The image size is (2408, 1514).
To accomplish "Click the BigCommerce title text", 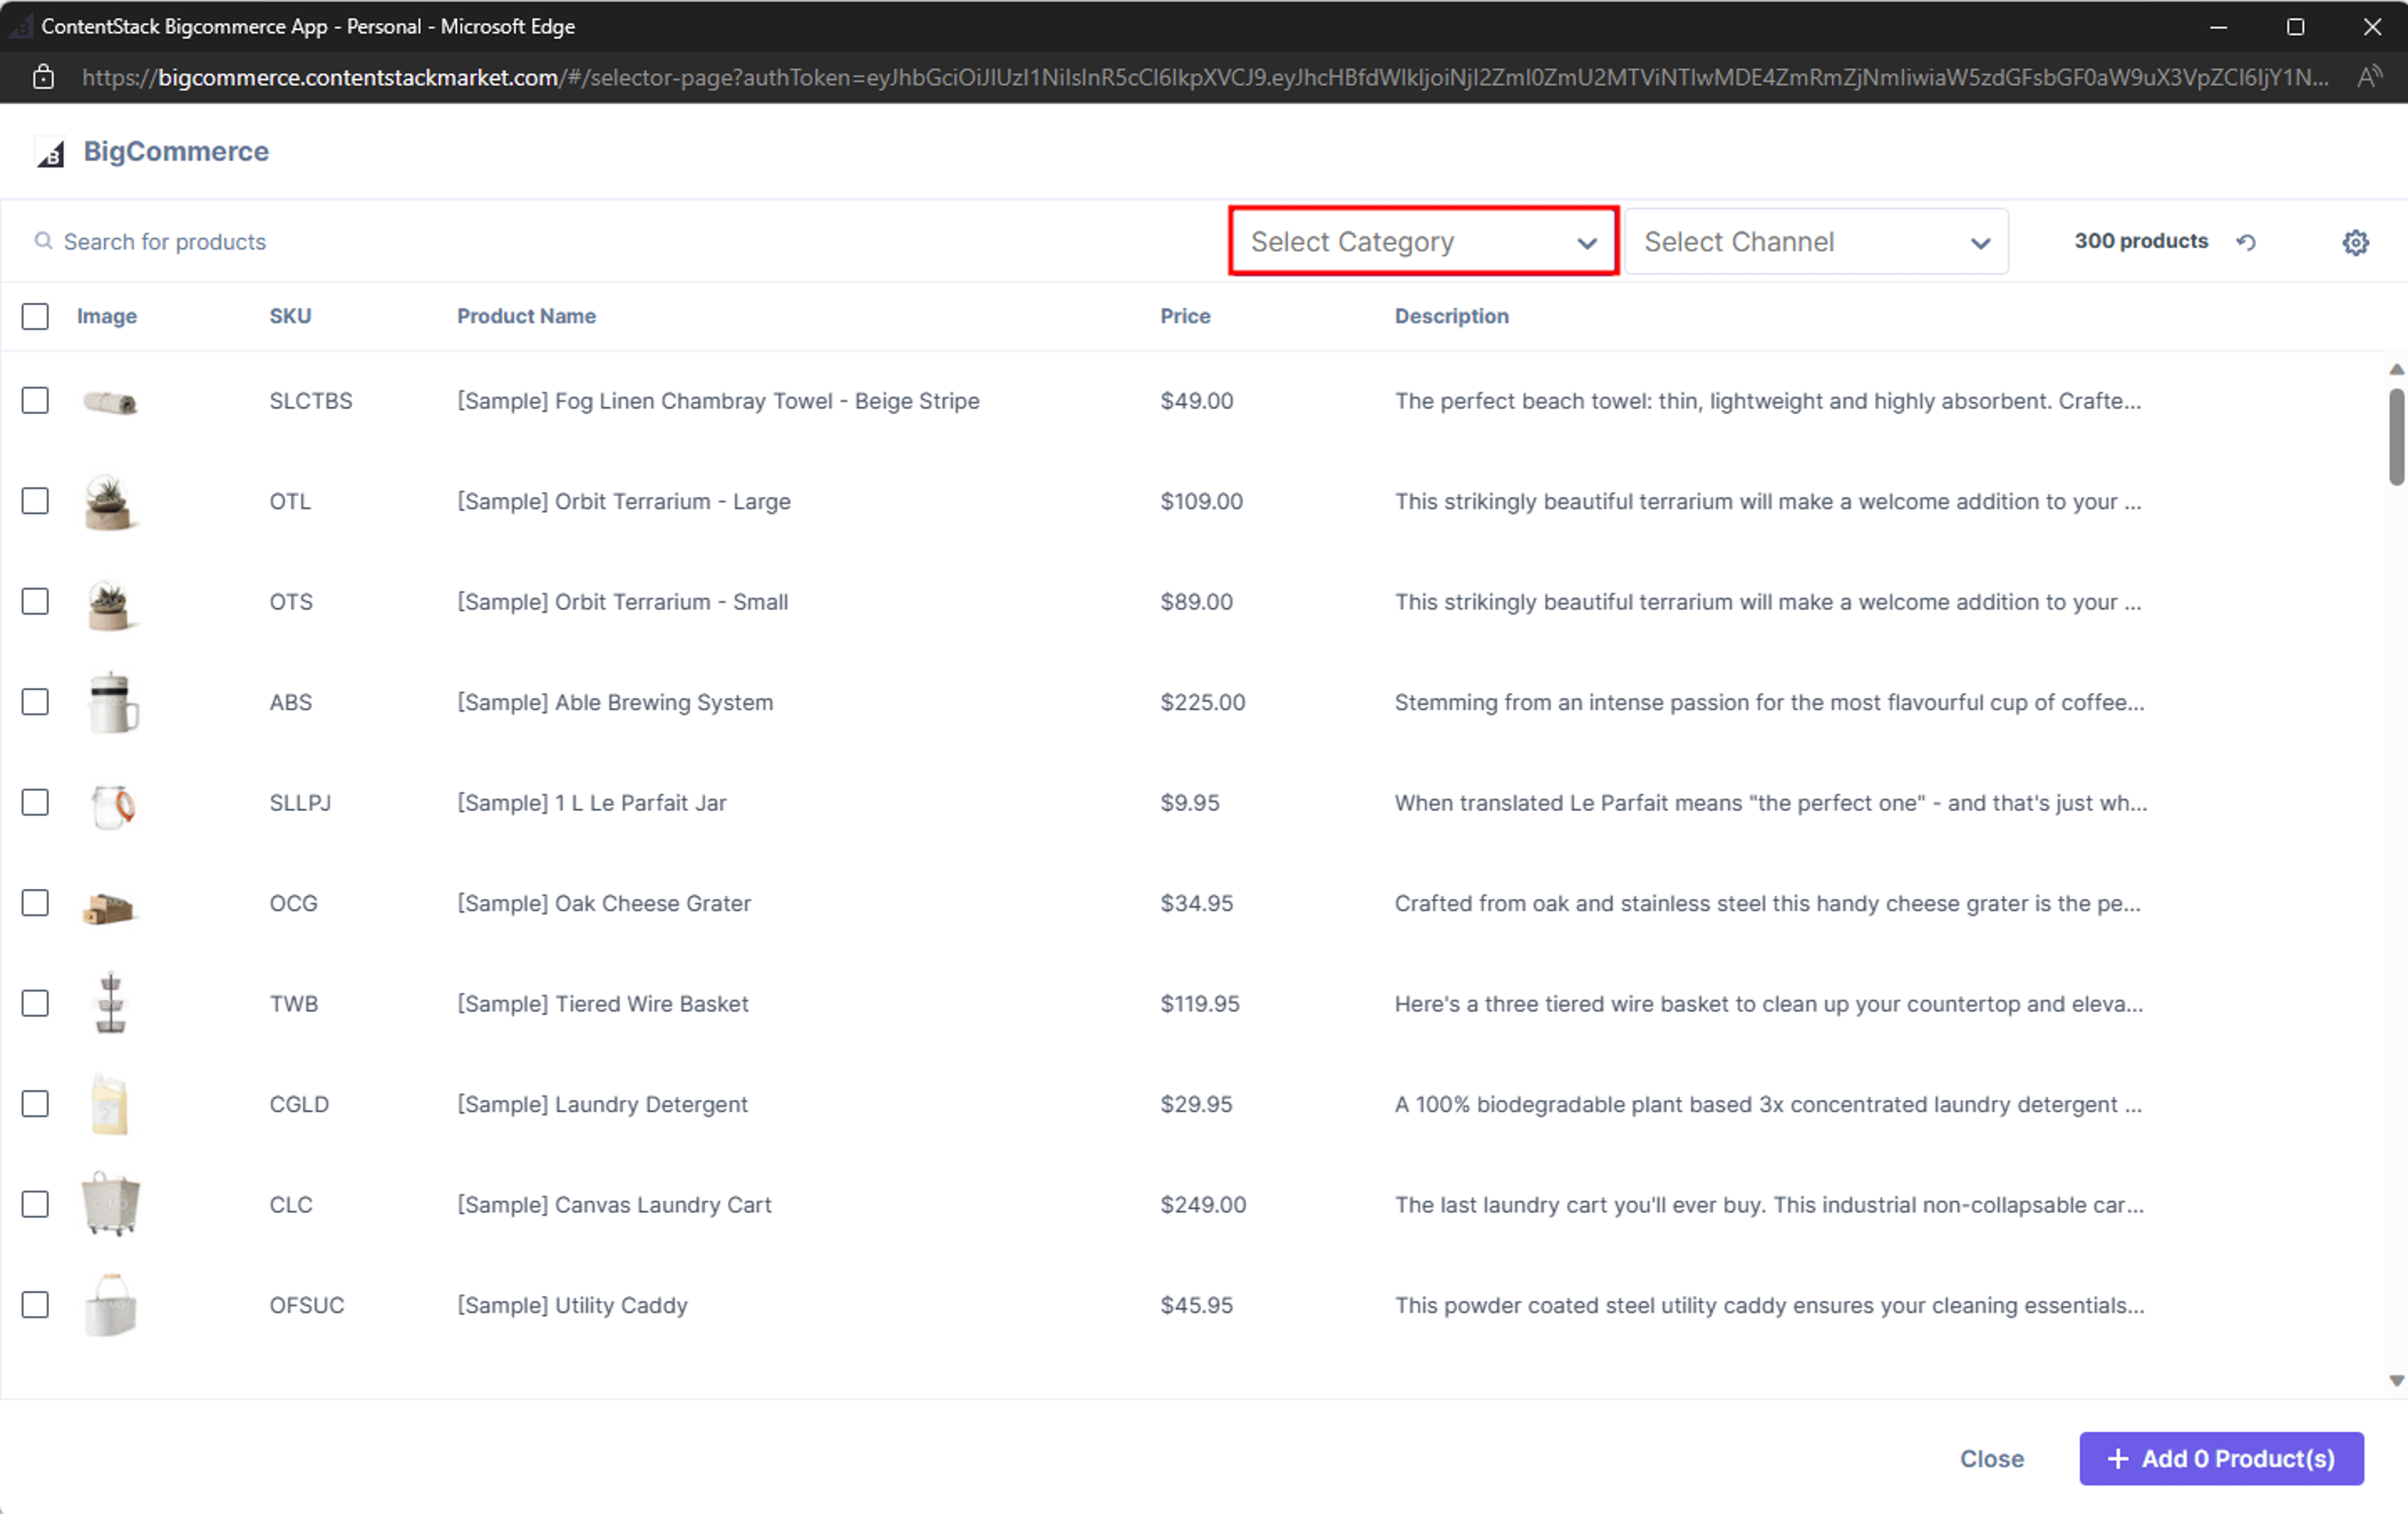I will [176, 151].
